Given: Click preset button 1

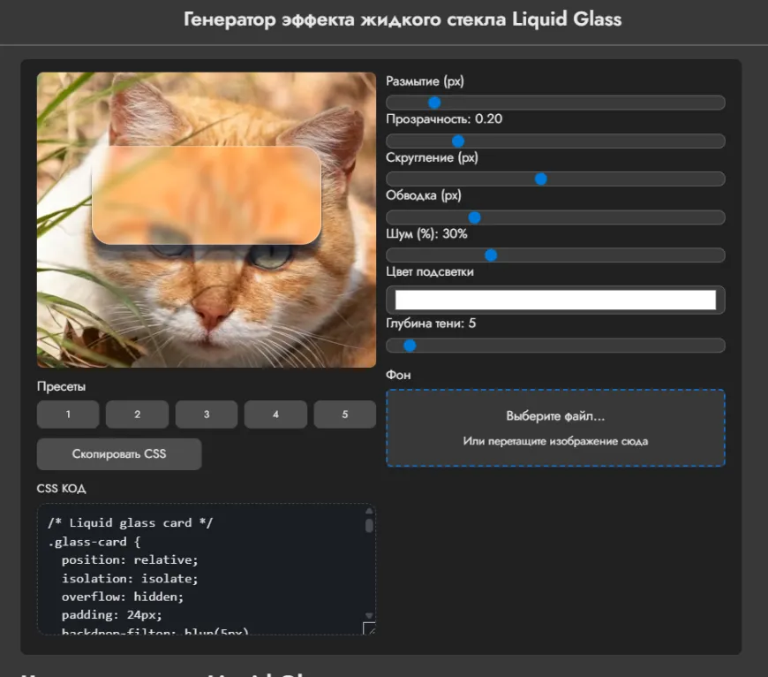Looking at the screenshot, I should click(68, 415).
